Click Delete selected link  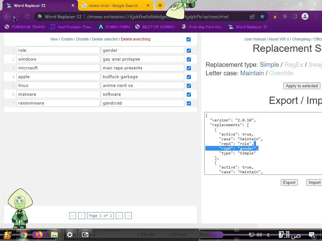[x=105, y=39]
